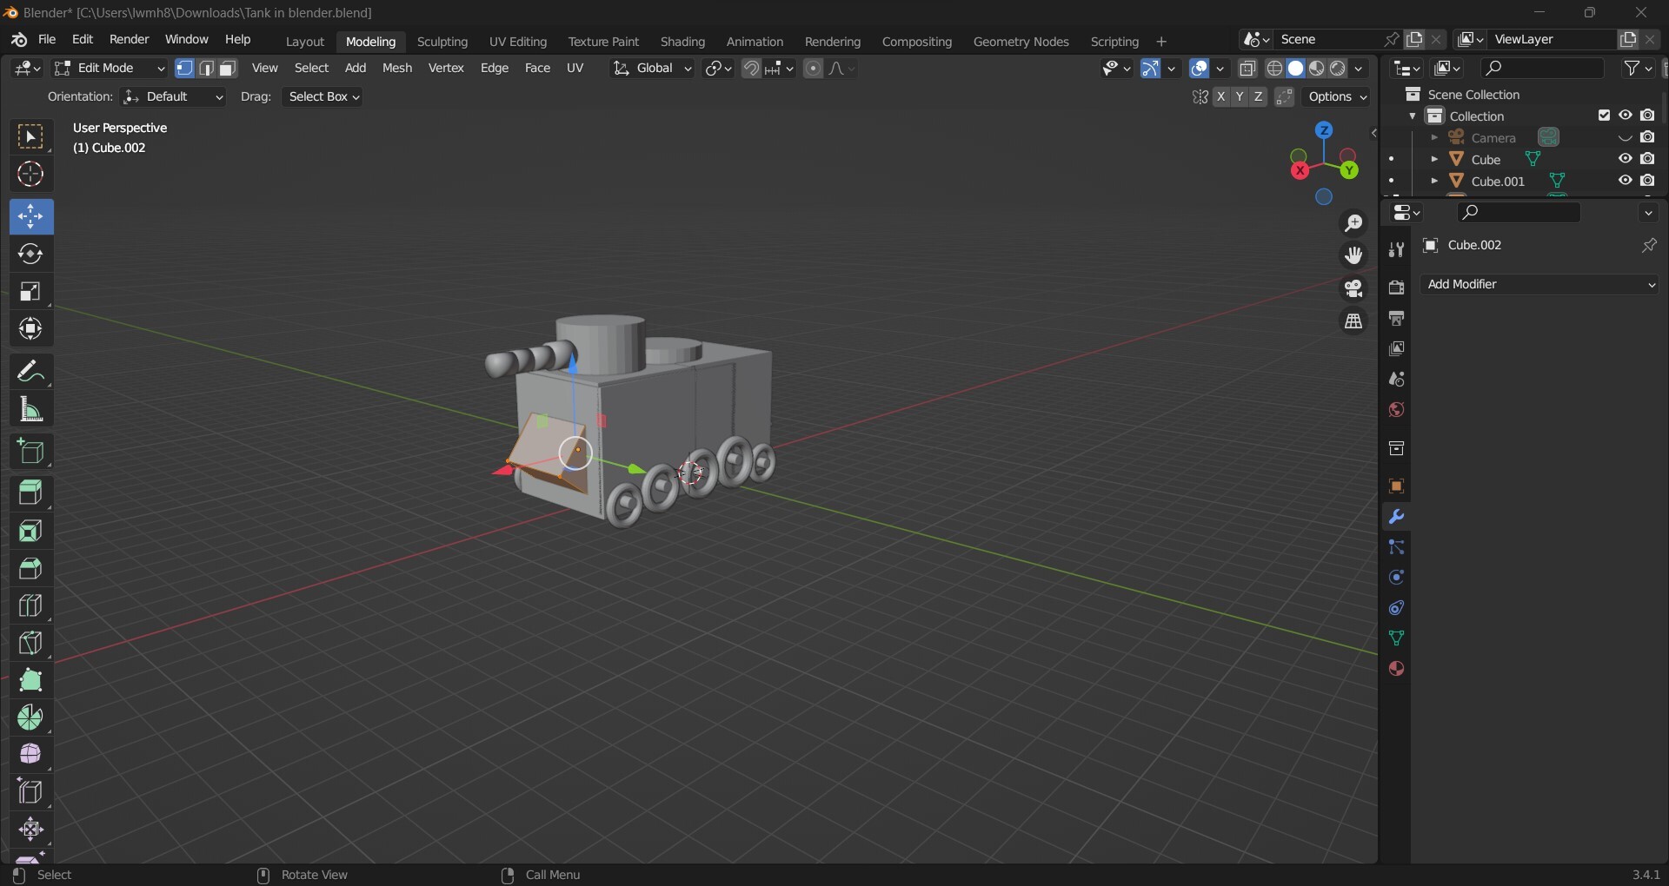
Task: Open the Mesh menu
Action: tap(396, 69)
